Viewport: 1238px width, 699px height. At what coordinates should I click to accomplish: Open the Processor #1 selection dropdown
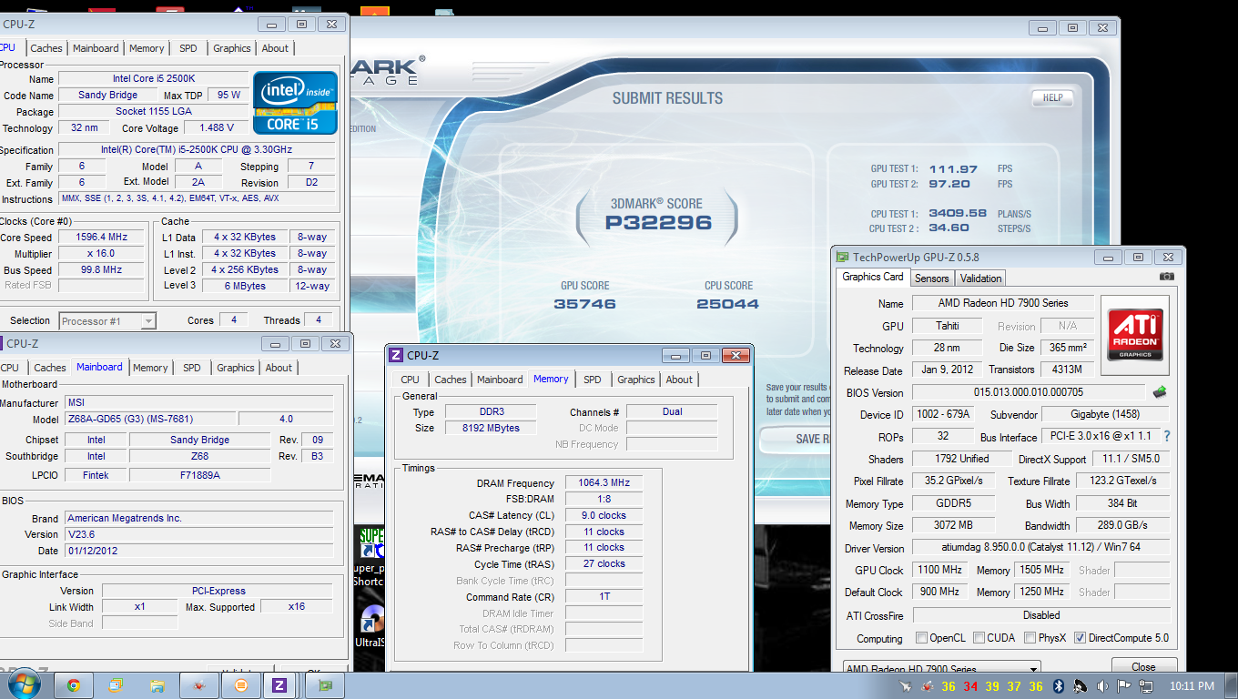tap(107, 320)
